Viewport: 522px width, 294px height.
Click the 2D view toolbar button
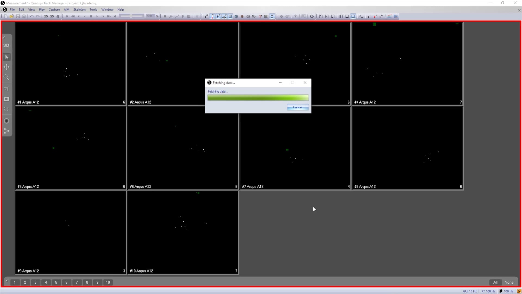point(46,16)
